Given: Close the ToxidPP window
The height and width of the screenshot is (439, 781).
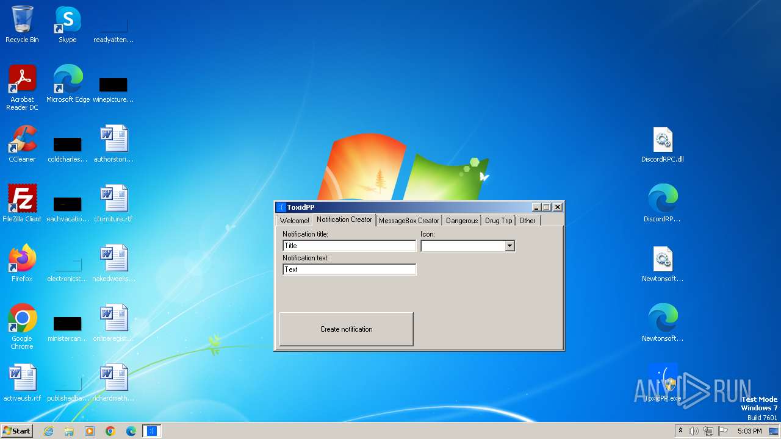Looking at the screenshot, I should [x=558, y=207].
